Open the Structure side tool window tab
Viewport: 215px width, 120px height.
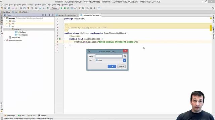[2, 31]
